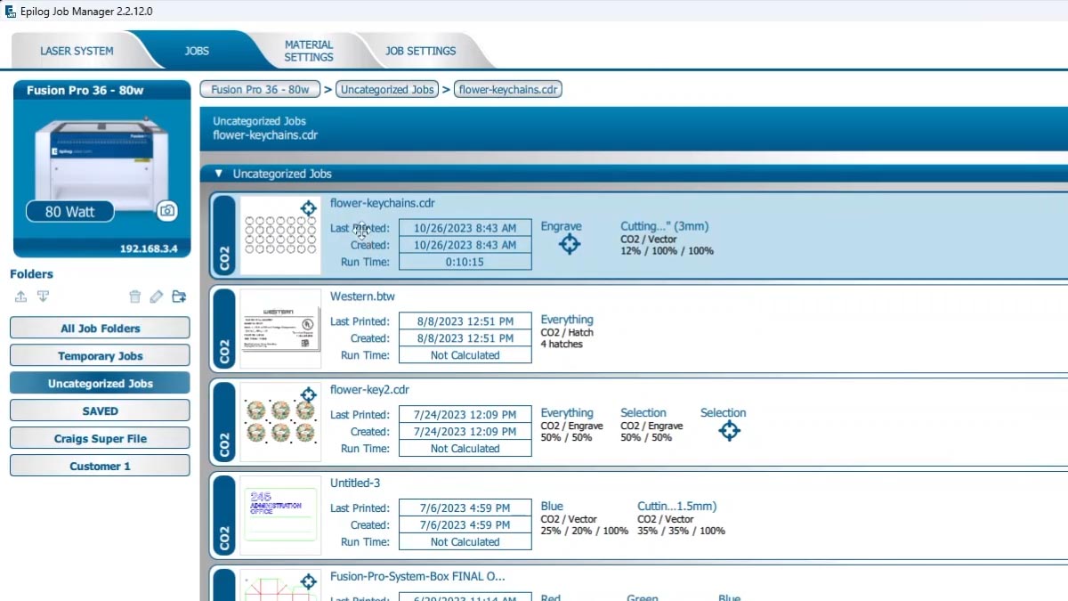Select the Temporary Jobs folder
The height and width of the screenshot is (601, 1068).
tap(100, 356)
